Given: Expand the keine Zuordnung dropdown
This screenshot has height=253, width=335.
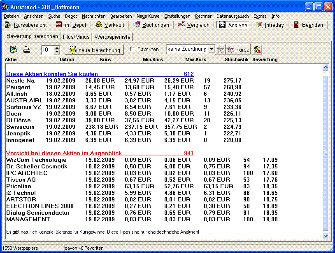Looking at the screenshot, I should pos(212,49).
